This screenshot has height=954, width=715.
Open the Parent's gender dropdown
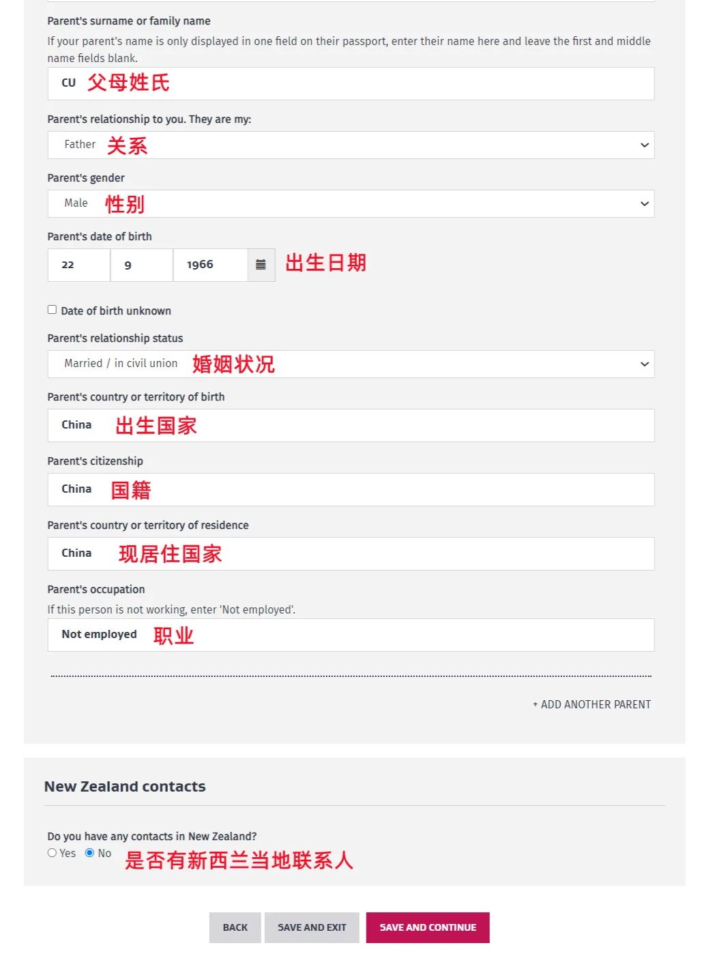[x=351, y=204]
